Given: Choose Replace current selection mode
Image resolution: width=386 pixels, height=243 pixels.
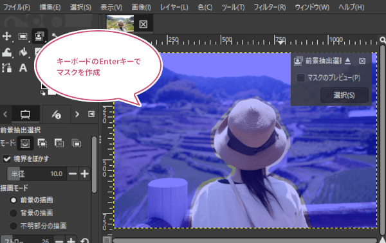Looking at the screenshot, I should 25,143.
